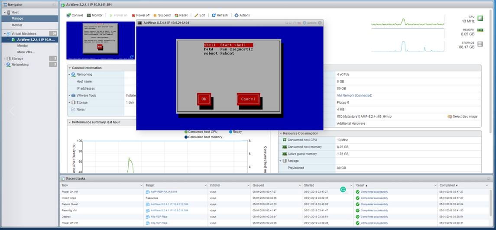Open the Actions gear menu in the toolbar
This screenshot has height=230, width=496.
pyautogui.click(x=242, y=15)
